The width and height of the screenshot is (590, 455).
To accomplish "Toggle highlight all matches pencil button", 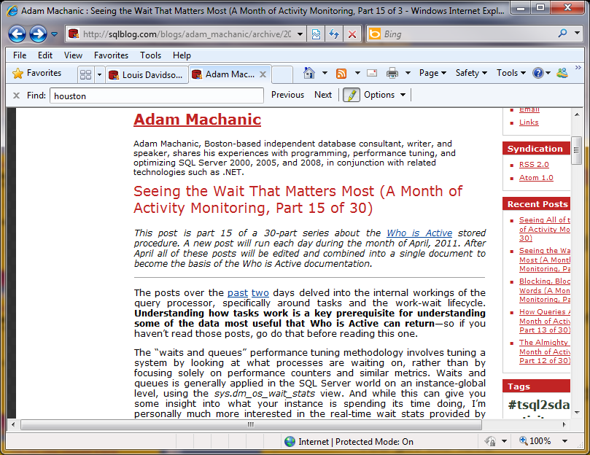I will [351, 96].
